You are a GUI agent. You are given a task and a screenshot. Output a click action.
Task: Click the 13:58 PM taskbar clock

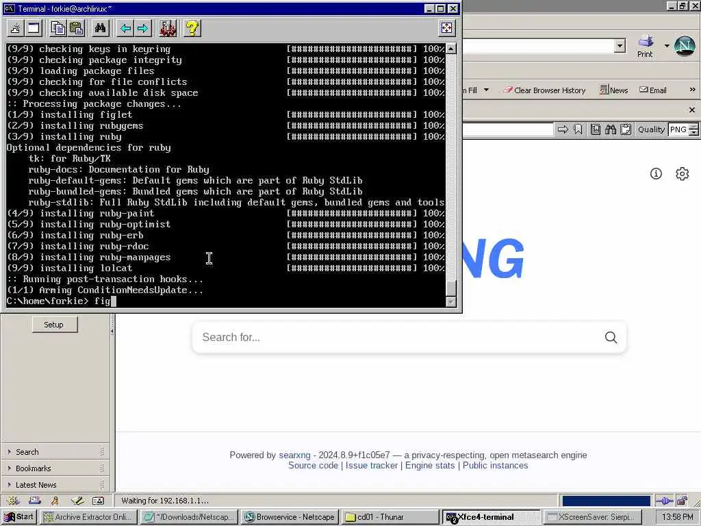coord(677,517)
